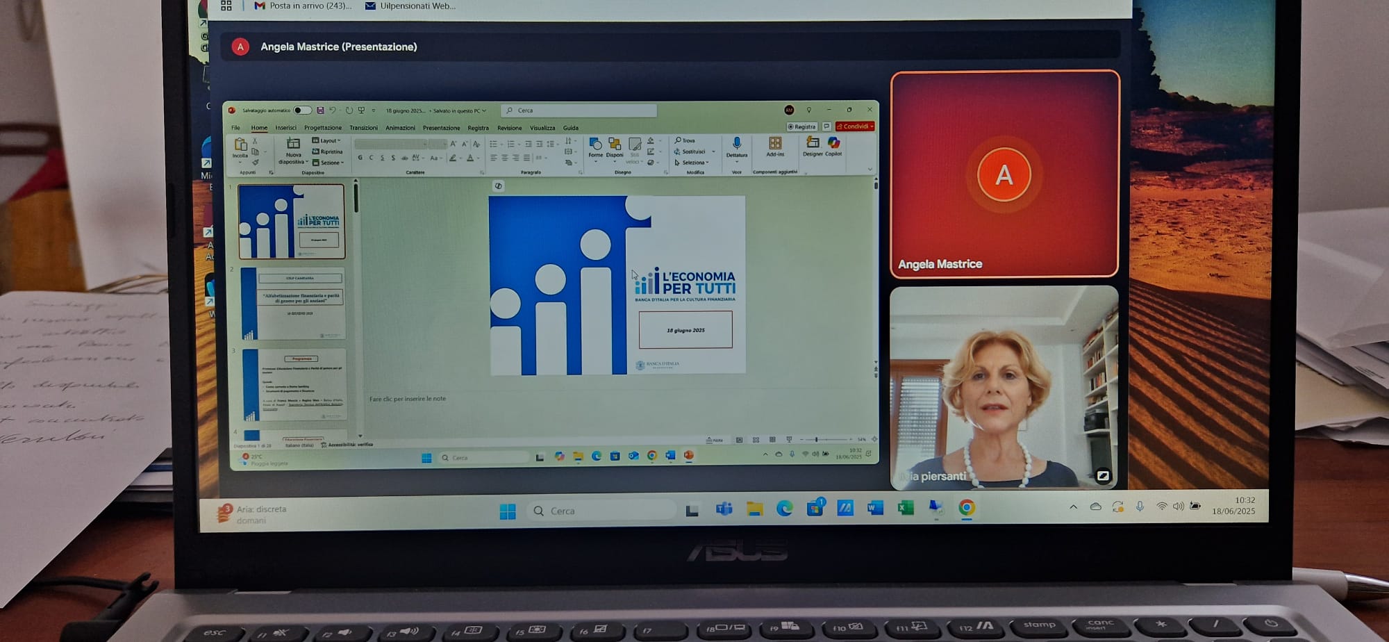The width and height of the screenshot is (1389, 642).
Task: Open the Sostituisci dropdown arrow
Action: (x=713, y=151)
